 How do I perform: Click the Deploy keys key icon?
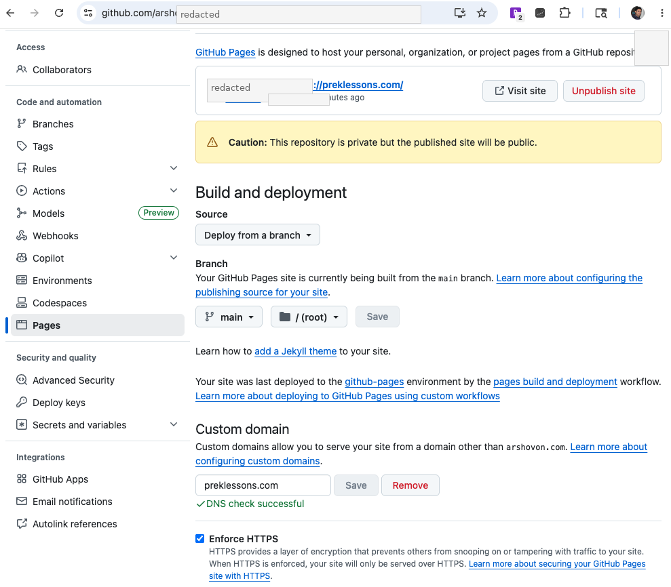pos(22,402)
